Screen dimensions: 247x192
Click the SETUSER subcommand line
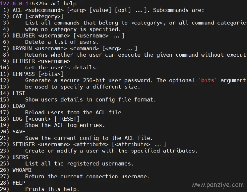[x=89, y=144]
